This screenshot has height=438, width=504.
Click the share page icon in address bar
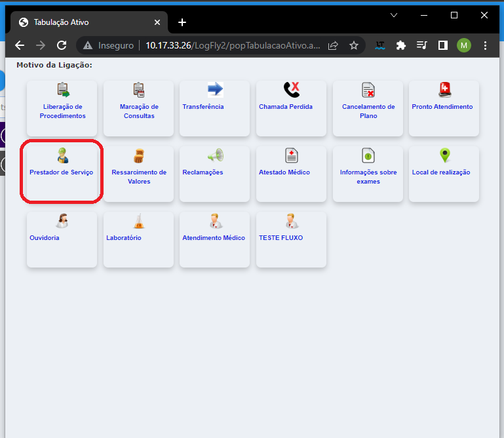[x=333, y=46]
